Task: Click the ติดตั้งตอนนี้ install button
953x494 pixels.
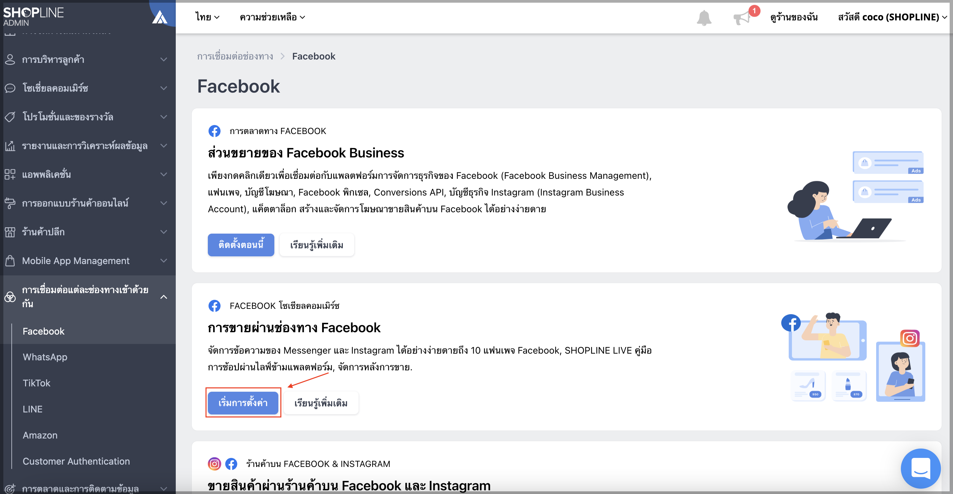Action: (241, 245)
